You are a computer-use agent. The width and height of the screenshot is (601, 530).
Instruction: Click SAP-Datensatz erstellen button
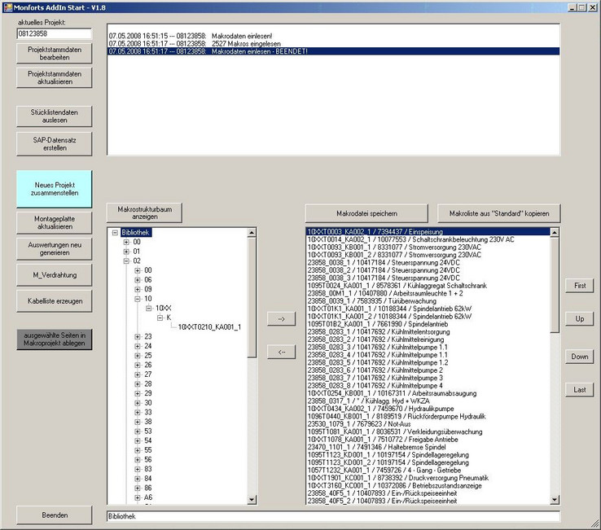click(54, 144)
